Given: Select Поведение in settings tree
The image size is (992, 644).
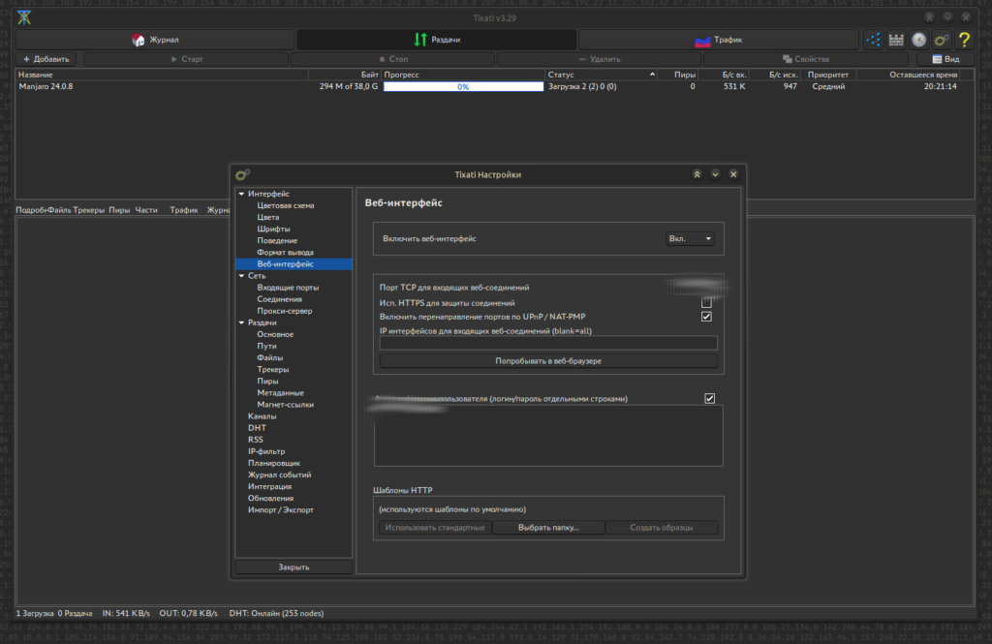Looking at the screenshot, I should pyautogui.click(x=277, y=241).
